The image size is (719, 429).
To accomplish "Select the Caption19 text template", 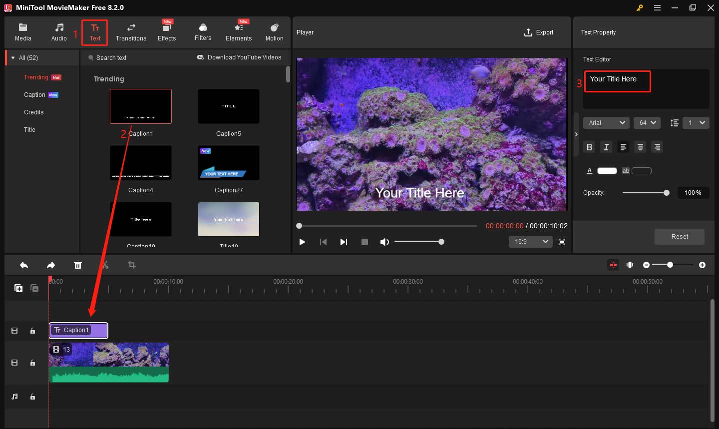I will 141,219.
